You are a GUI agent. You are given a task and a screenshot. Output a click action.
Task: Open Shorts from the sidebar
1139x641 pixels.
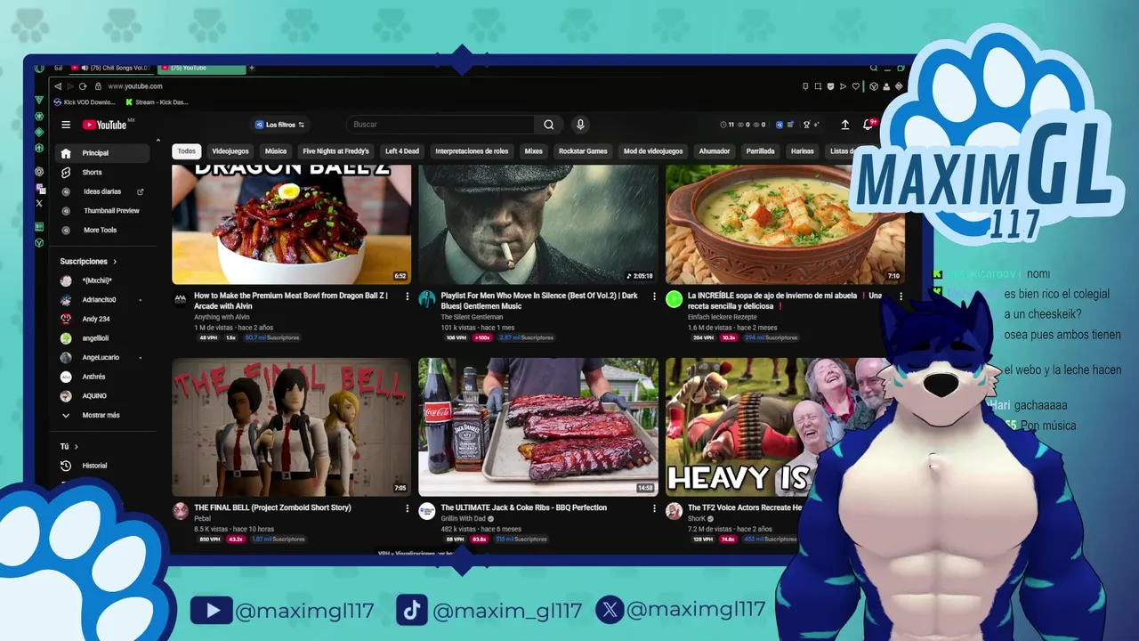pyautogui.click(x=103, y=172)
